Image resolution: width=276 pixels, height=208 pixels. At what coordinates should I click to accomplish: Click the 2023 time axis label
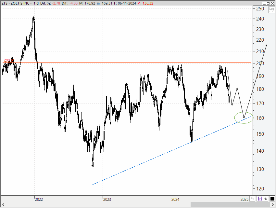107,199
